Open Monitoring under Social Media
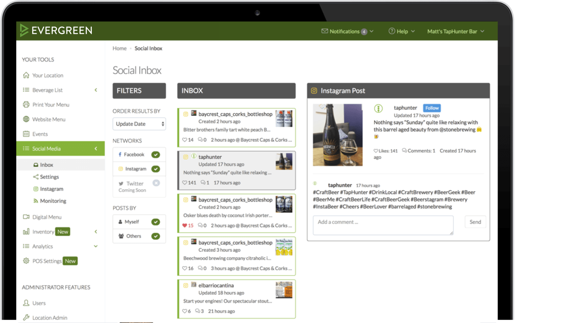The image size is (574, 323). 53,201
